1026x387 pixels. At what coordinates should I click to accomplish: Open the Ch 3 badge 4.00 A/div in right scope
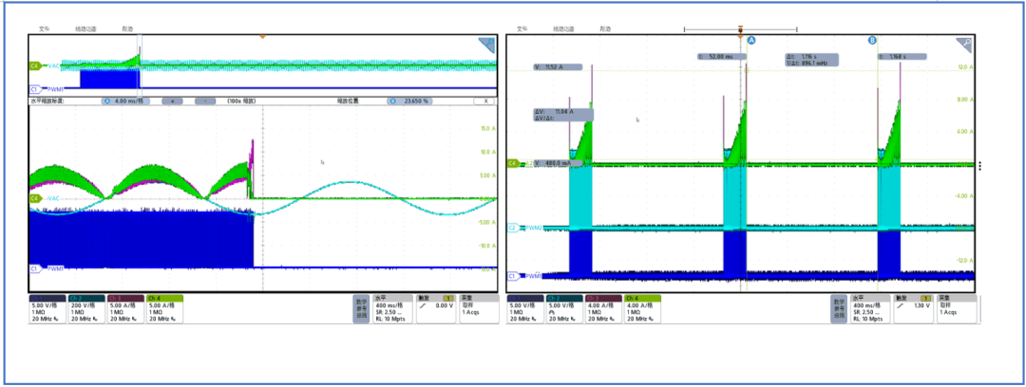pyautogui.click(x=603, y=308)
